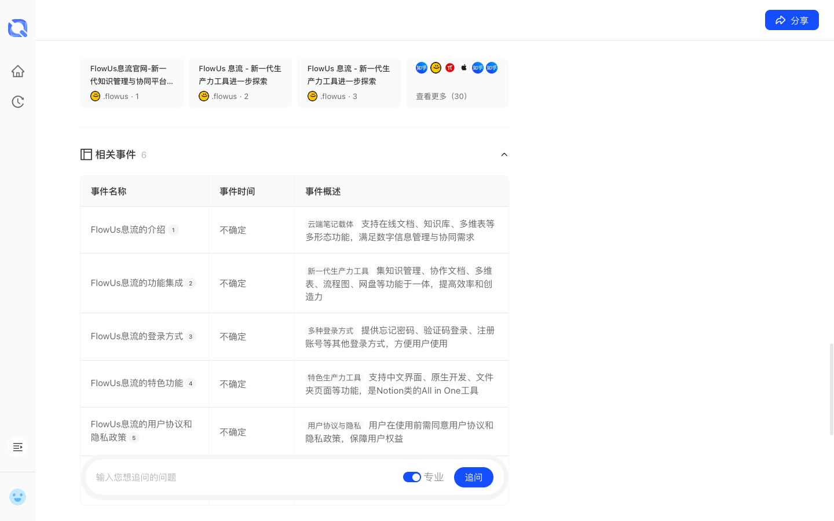Click the 分享 share button

click(792, 20)
